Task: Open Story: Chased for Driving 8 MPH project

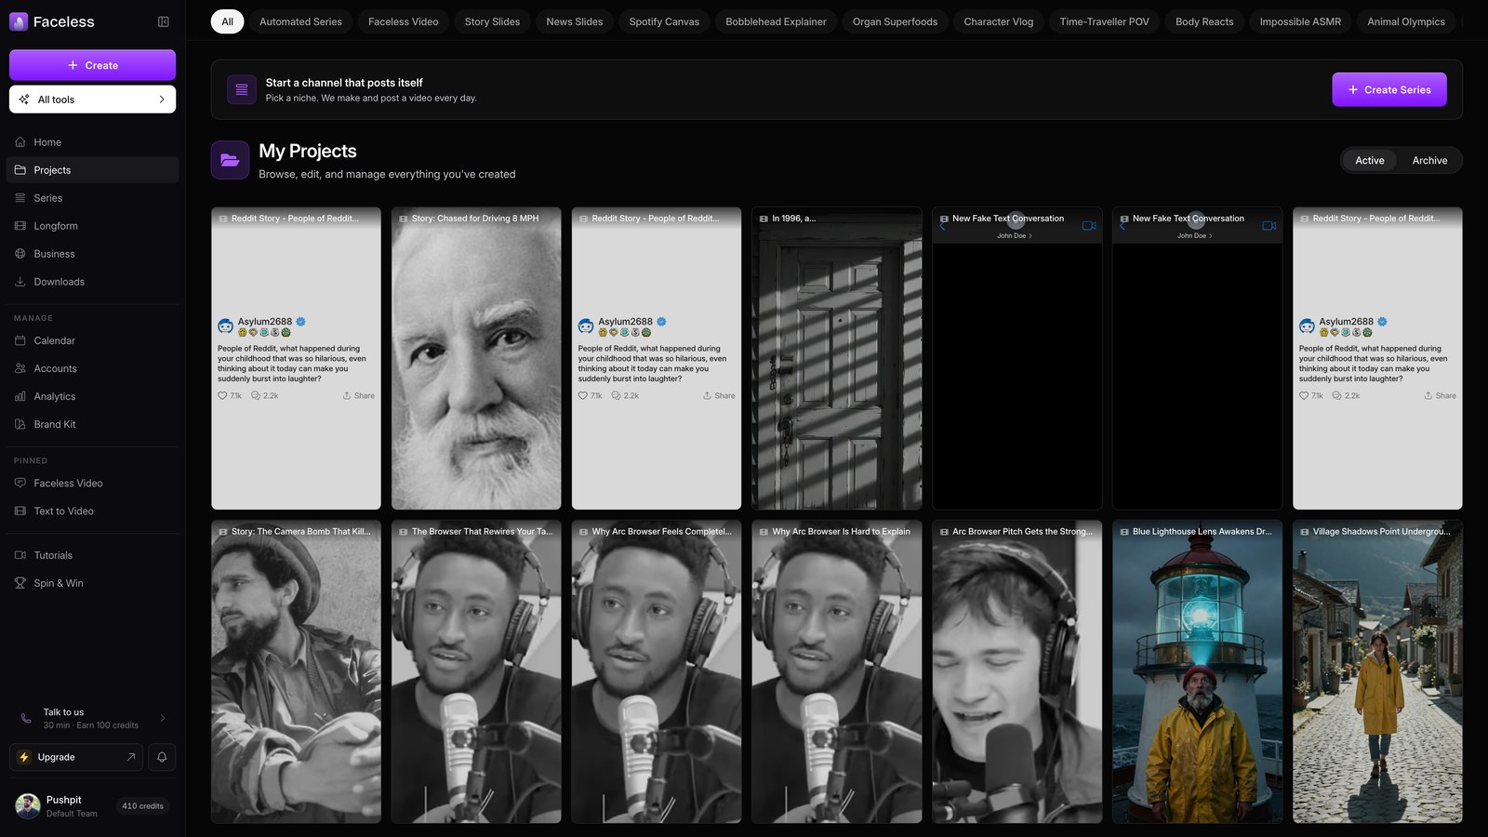Action: pyautogui.click(x=476, y=358)
